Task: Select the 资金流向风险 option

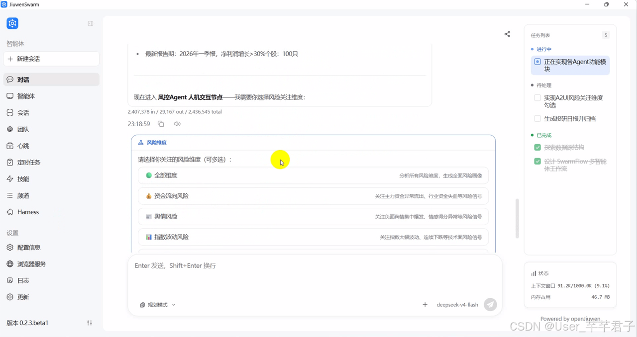Action: pyautogui.click(x=313, y=196)
